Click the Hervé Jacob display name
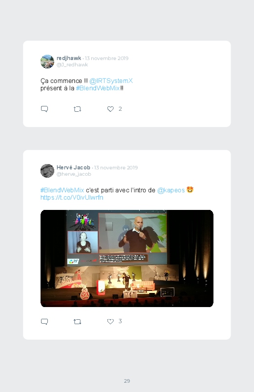 pyautogui.click(x=73, y=167)
